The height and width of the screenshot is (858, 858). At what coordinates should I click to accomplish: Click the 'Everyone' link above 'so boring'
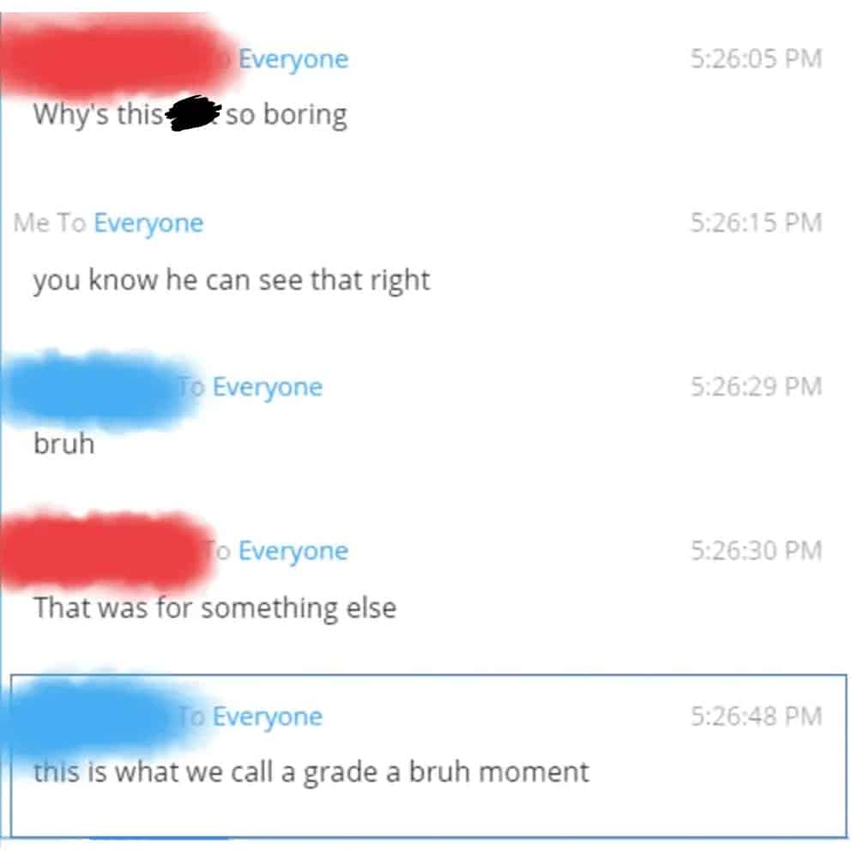(x=293, y=59)
